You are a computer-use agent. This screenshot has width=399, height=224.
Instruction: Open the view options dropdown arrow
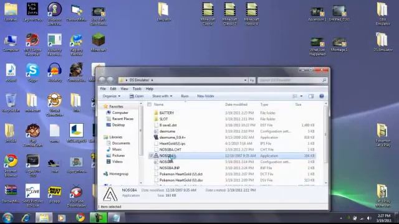pyautogui.click(x=301, y=96)
